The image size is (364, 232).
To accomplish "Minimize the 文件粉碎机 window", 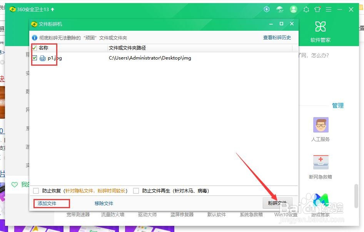I will [271, 24].
